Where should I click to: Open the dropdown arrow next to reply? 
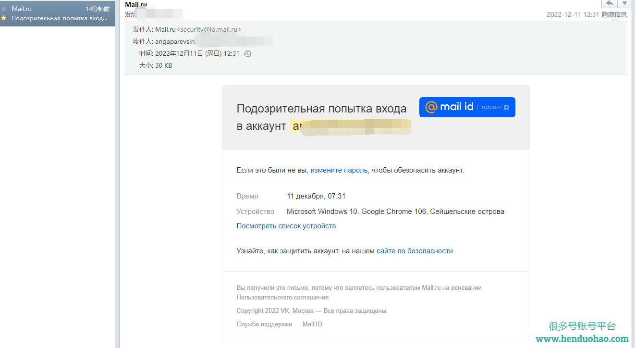click(624, 3)
